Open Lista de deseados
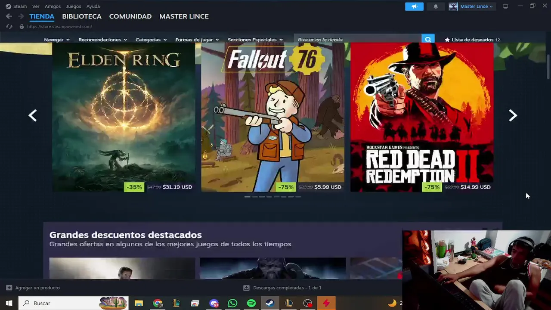 [x=472, y=40]
